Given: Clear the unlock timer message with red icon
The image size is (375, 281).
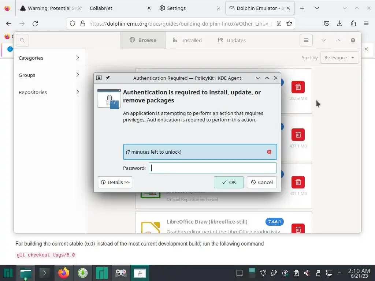Looking at the screenshot, I should coord(269,152).
